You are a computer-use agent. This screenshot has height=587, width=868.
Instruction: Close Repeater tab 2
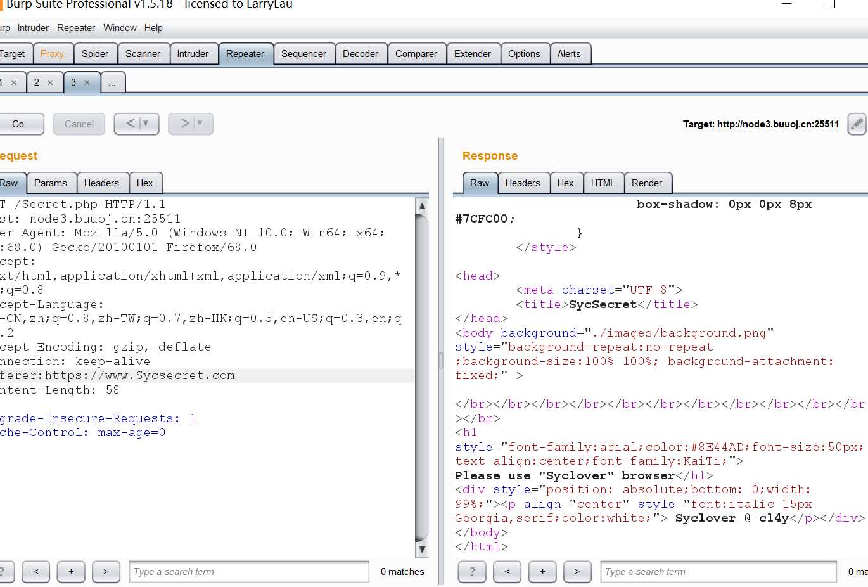[x=50, y=82]
